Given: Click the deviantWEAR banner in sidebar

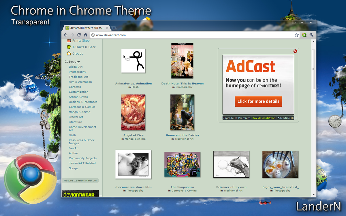Looking at the screenshot, I should tap(80, 194).
